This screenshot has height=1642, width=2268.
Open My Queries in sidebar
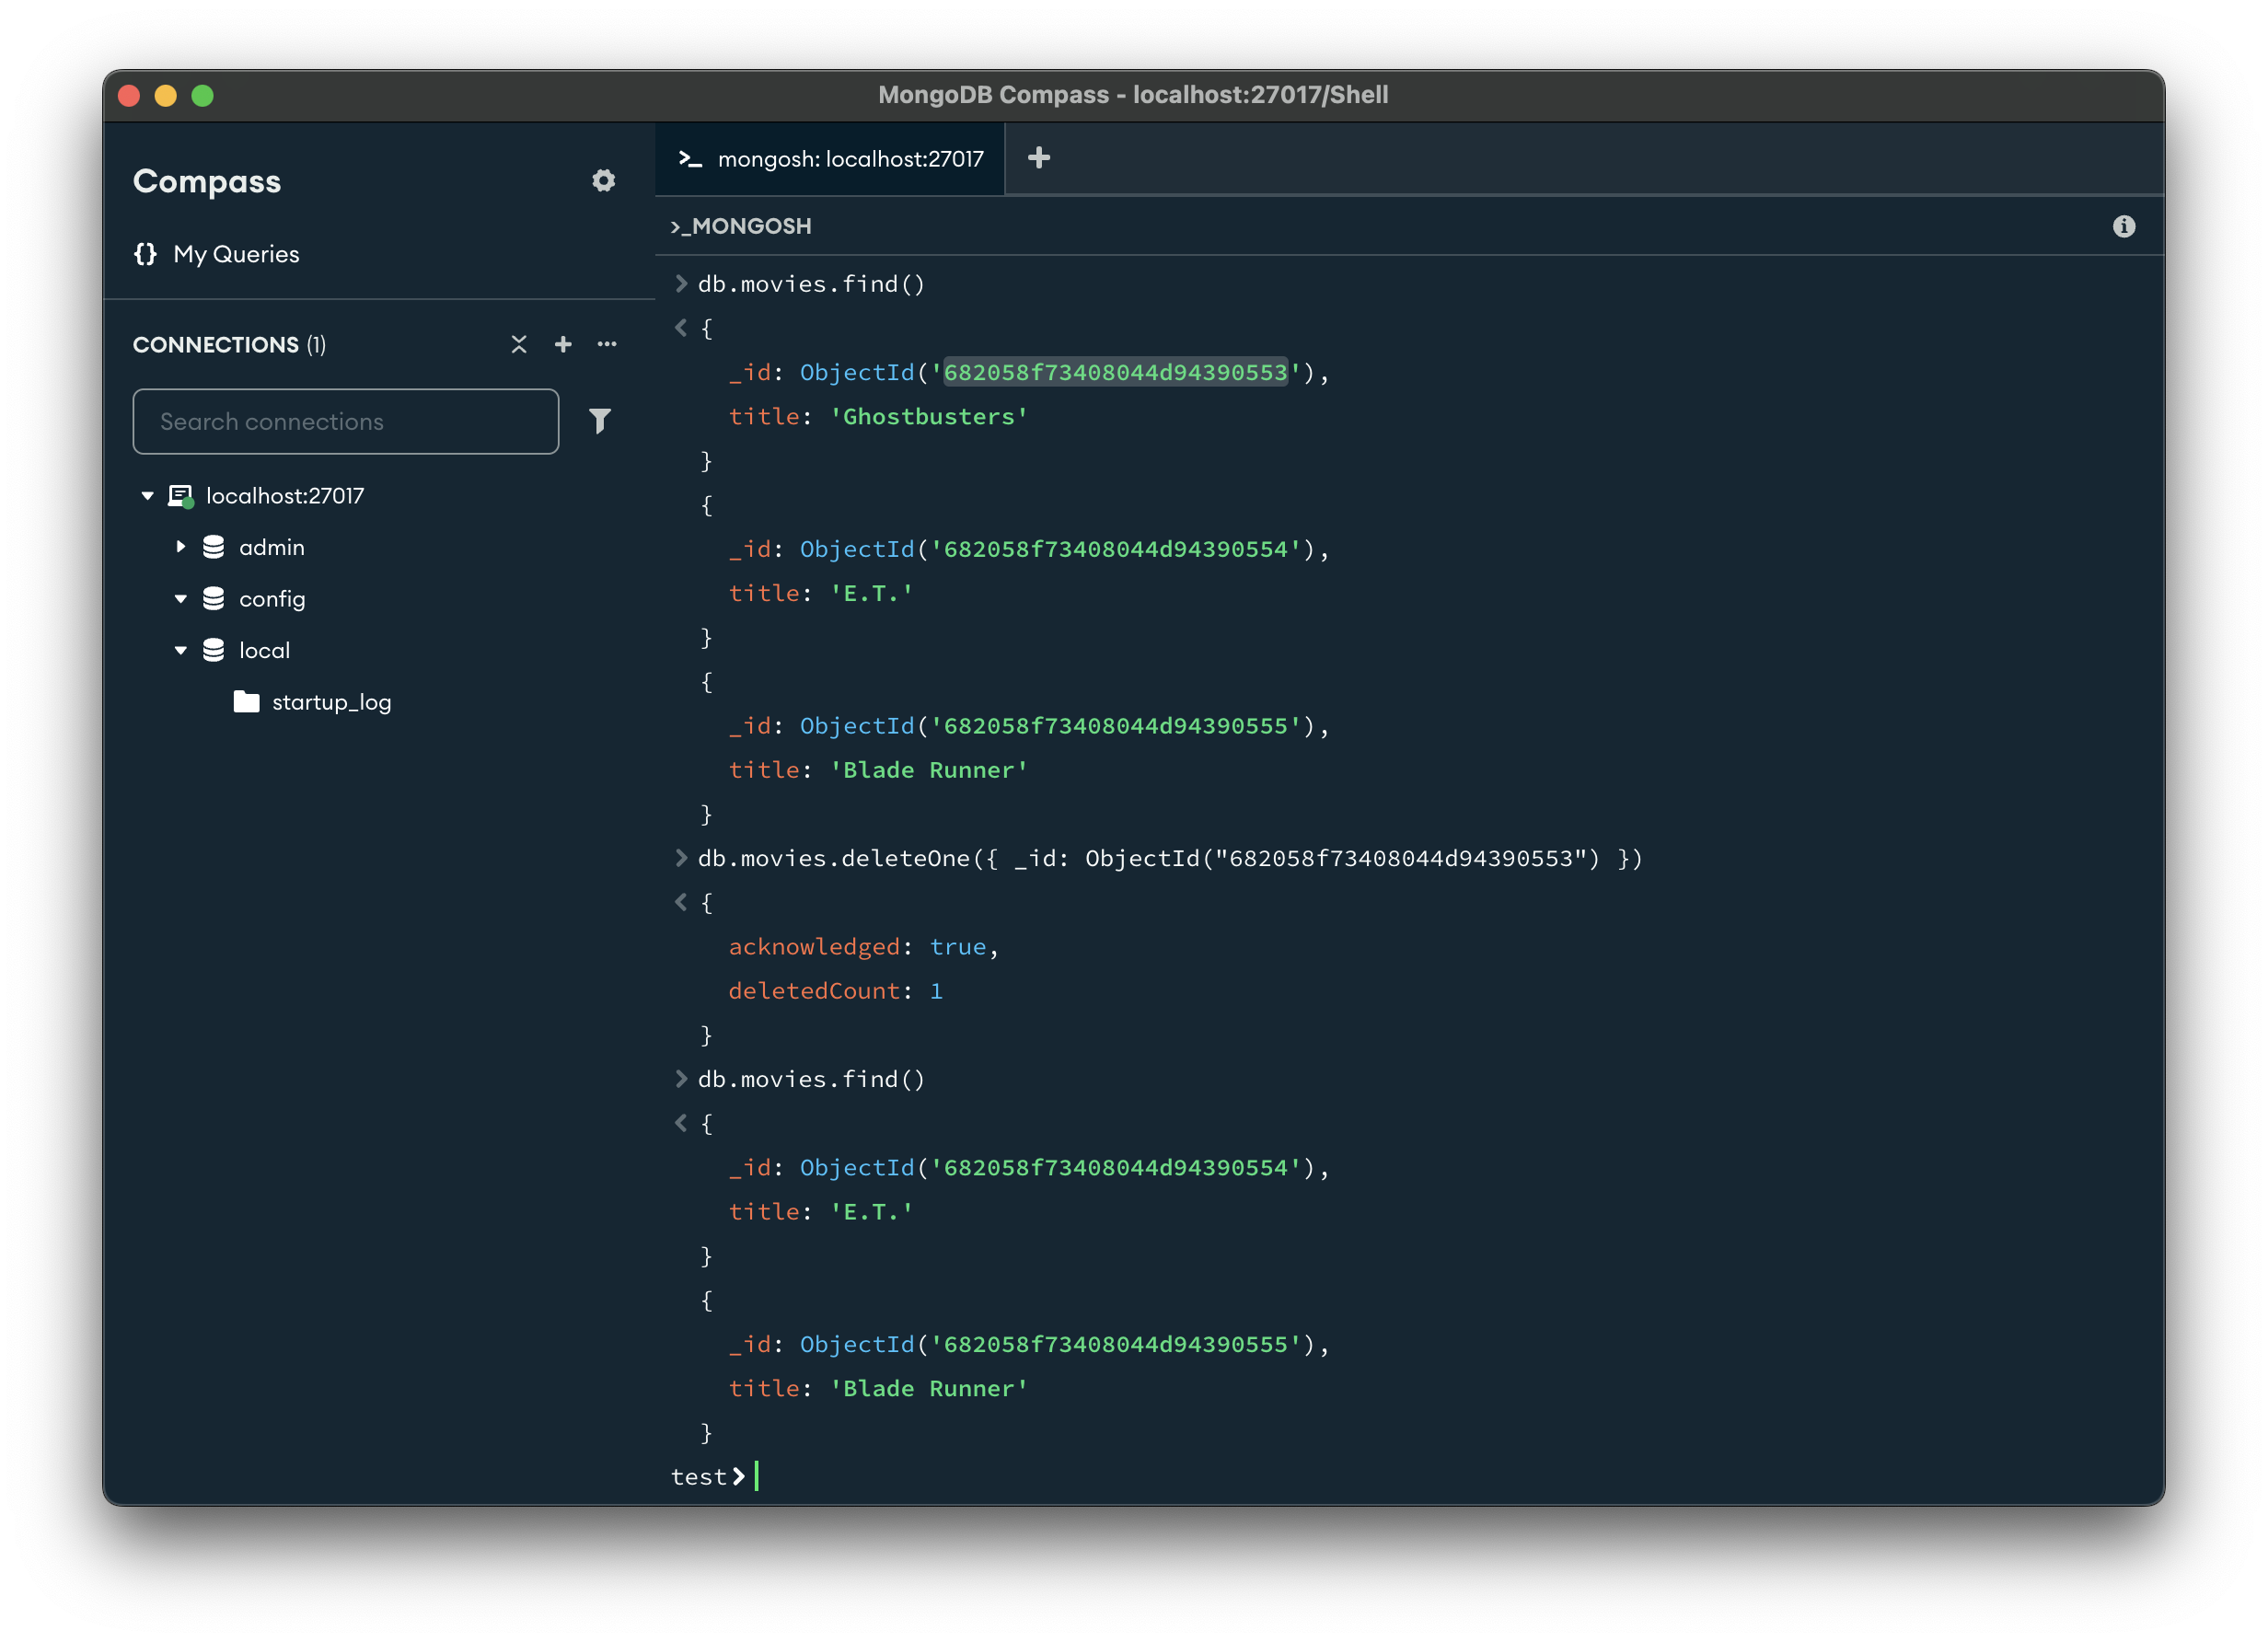pyautogui.click(x=236, y=254)
